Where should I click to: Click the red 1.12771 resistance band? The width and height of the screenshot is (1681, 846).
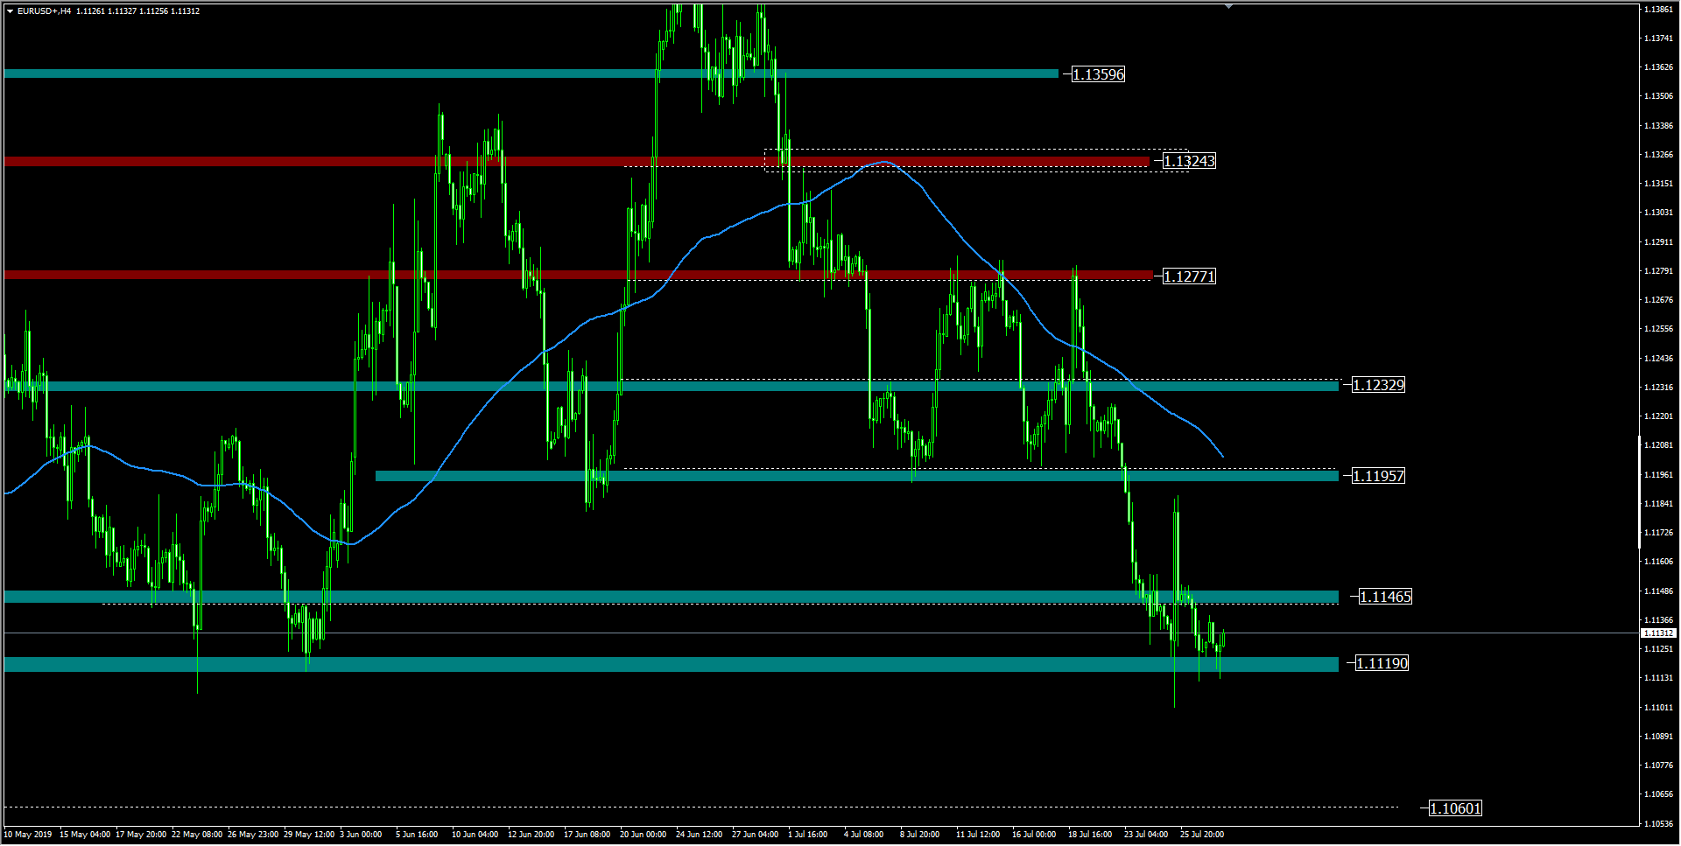point(263,275)
